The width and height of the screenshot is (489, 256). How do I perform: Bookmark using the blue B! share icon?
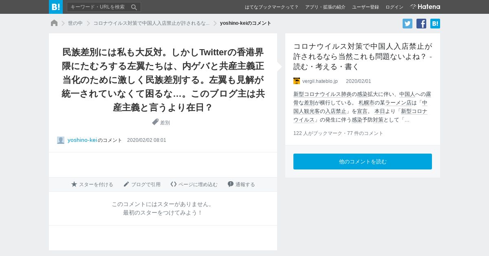point(435,24)
